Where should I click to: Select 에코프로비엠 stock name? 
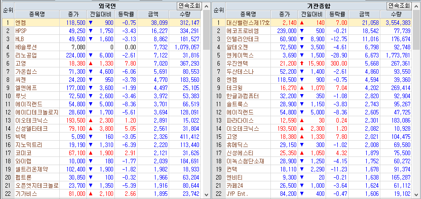242,31
